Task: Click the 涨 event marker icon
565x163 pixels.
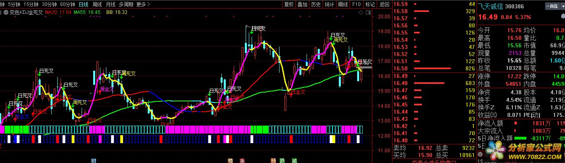Action: 242,161
